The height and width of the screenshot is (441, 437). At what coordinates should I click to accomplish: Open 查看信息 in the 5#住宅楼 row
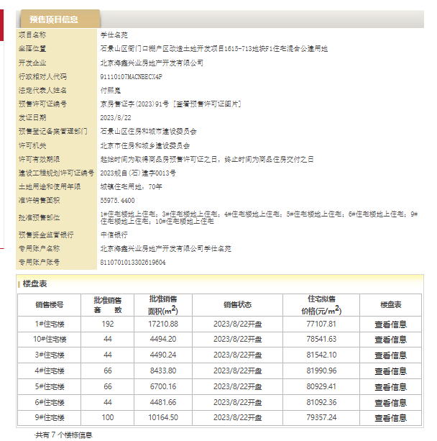[390, 387]
